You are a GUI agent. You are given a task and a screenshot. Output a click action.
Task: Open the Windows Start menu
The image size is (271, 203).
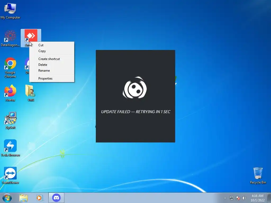7,198
